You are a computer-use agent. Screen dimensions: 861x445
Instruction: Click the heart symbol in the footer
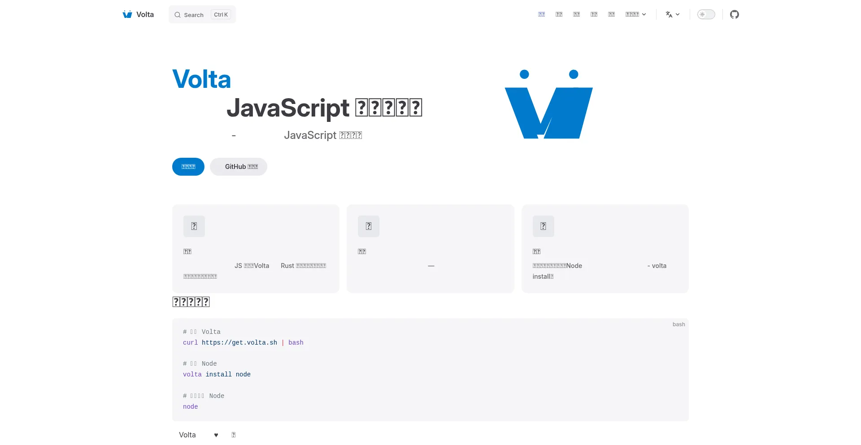(x=216, y=435)
